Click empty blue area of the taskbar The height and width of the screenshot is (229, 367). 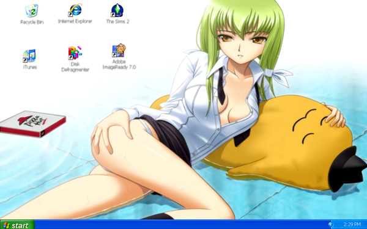pos(180,225)
